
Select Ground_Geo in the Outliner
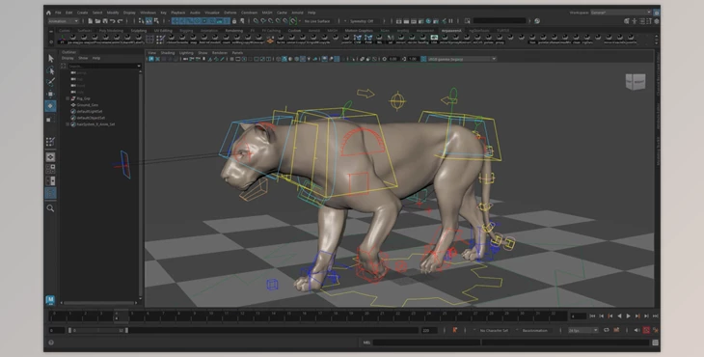87,104
